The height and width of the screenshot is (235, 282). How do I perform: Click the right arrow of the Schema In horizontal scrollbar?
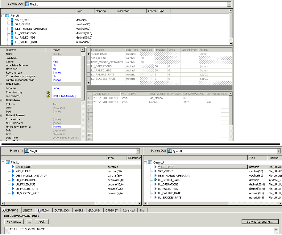tap(139, 203)
